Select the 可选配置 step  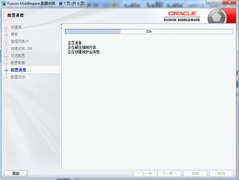coord(18,56)
